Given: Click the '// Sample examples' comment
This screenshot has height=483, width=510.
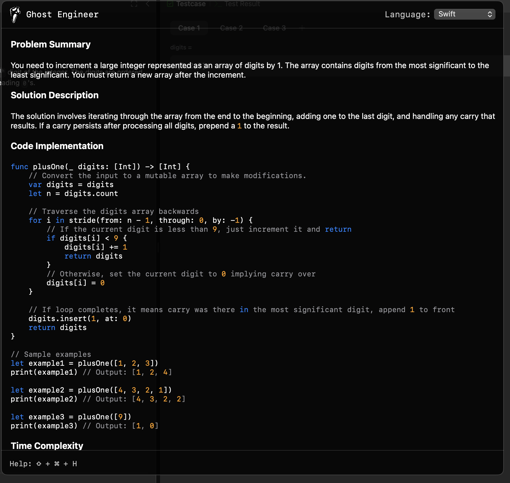Looking at the screenshot, I should [x=51, y=354].
